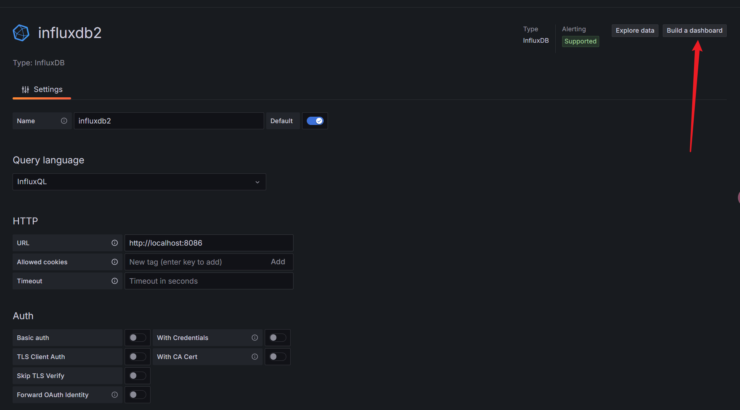740x410 pixels.
Task: Click the With CA Cert label
Action: [x=177, y=357]
